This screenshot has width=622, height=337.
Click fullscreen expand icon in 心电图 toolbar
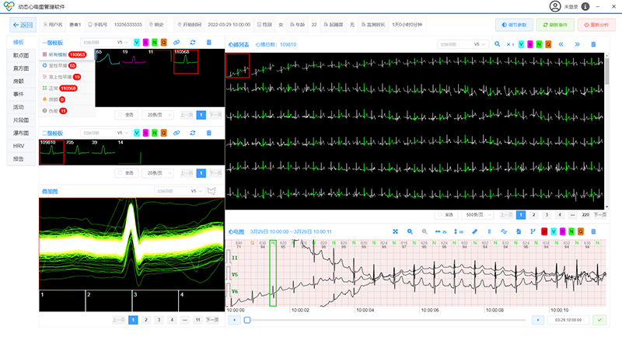(395, 231)
